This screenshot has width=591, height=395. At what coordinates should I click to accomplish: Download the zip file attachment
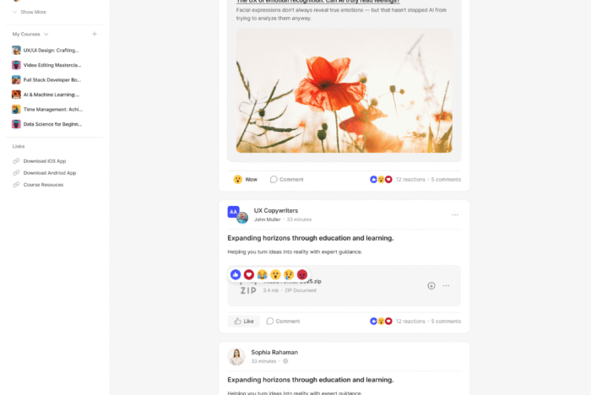[x=431, y=285]
